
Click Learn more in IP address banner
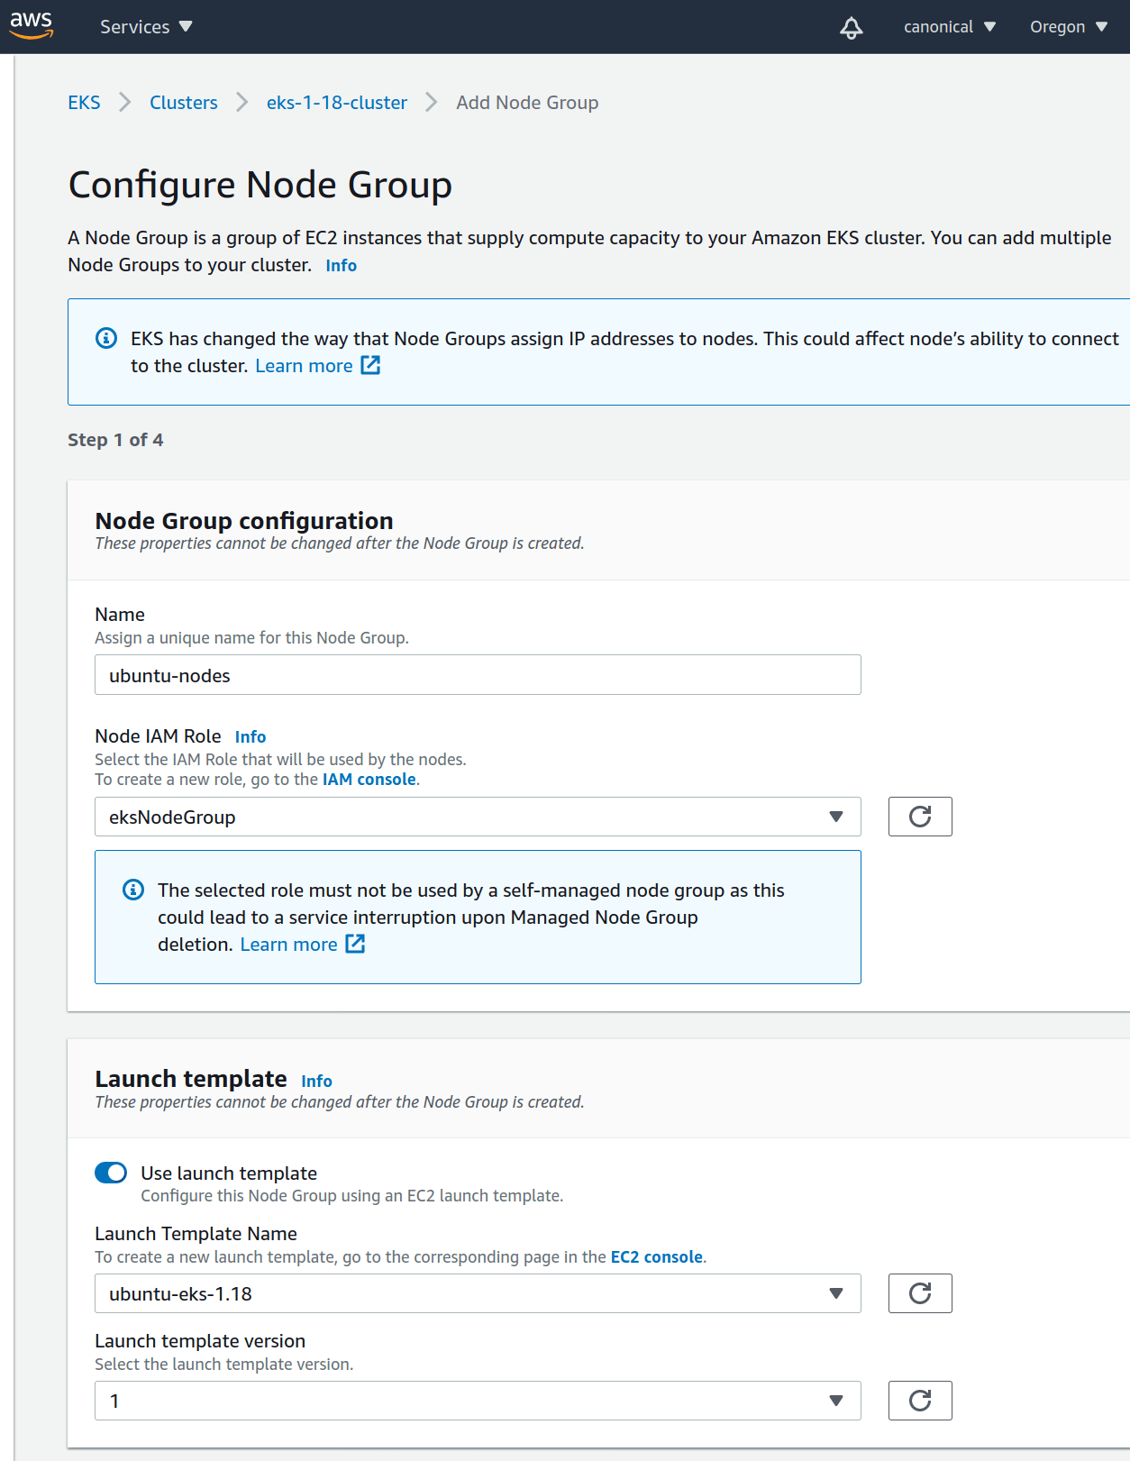[x=304, y=366]
